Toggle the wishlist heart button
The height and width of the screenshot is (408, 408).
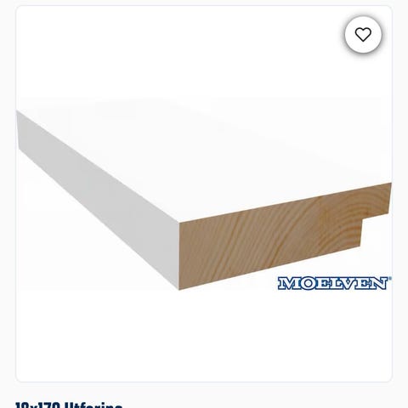[x=363, y=35]
